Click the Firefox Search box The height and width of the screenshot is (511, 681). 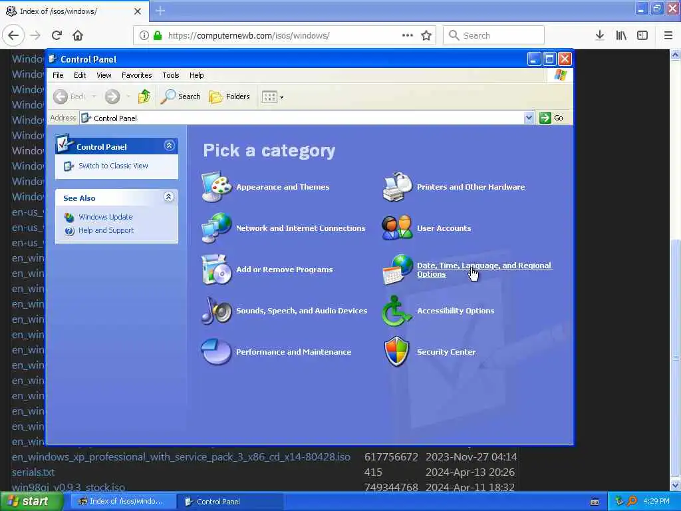click(x=493, y=35)
